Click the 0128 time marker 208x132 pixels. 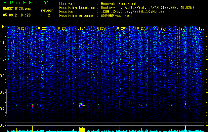click(161, 28)
